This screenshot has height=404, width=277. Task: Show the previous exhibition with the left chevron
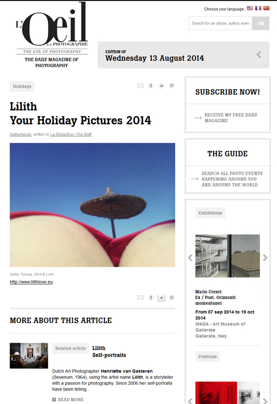(x=190, y=257)
